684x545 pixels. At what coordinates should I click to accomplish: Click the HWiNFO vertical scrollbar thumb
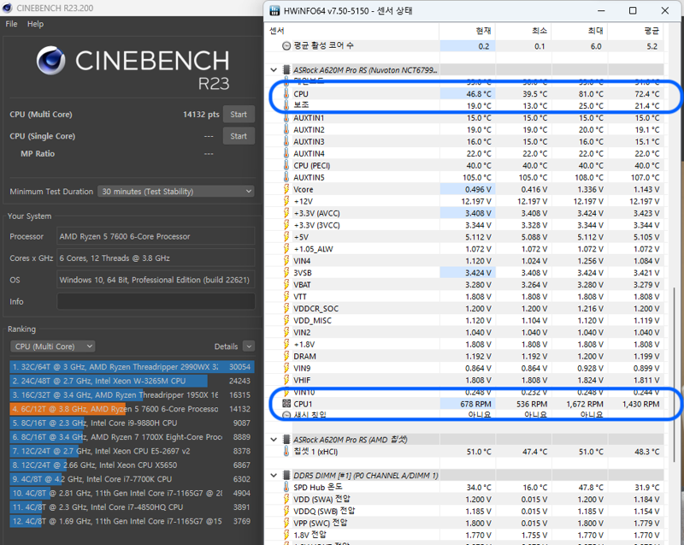pyautogui.click(x=674, y=375)
